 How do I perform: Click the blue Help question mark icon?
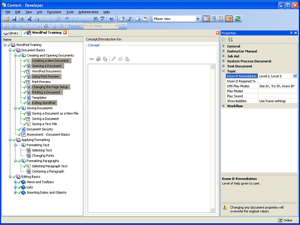tap(112, 19)
